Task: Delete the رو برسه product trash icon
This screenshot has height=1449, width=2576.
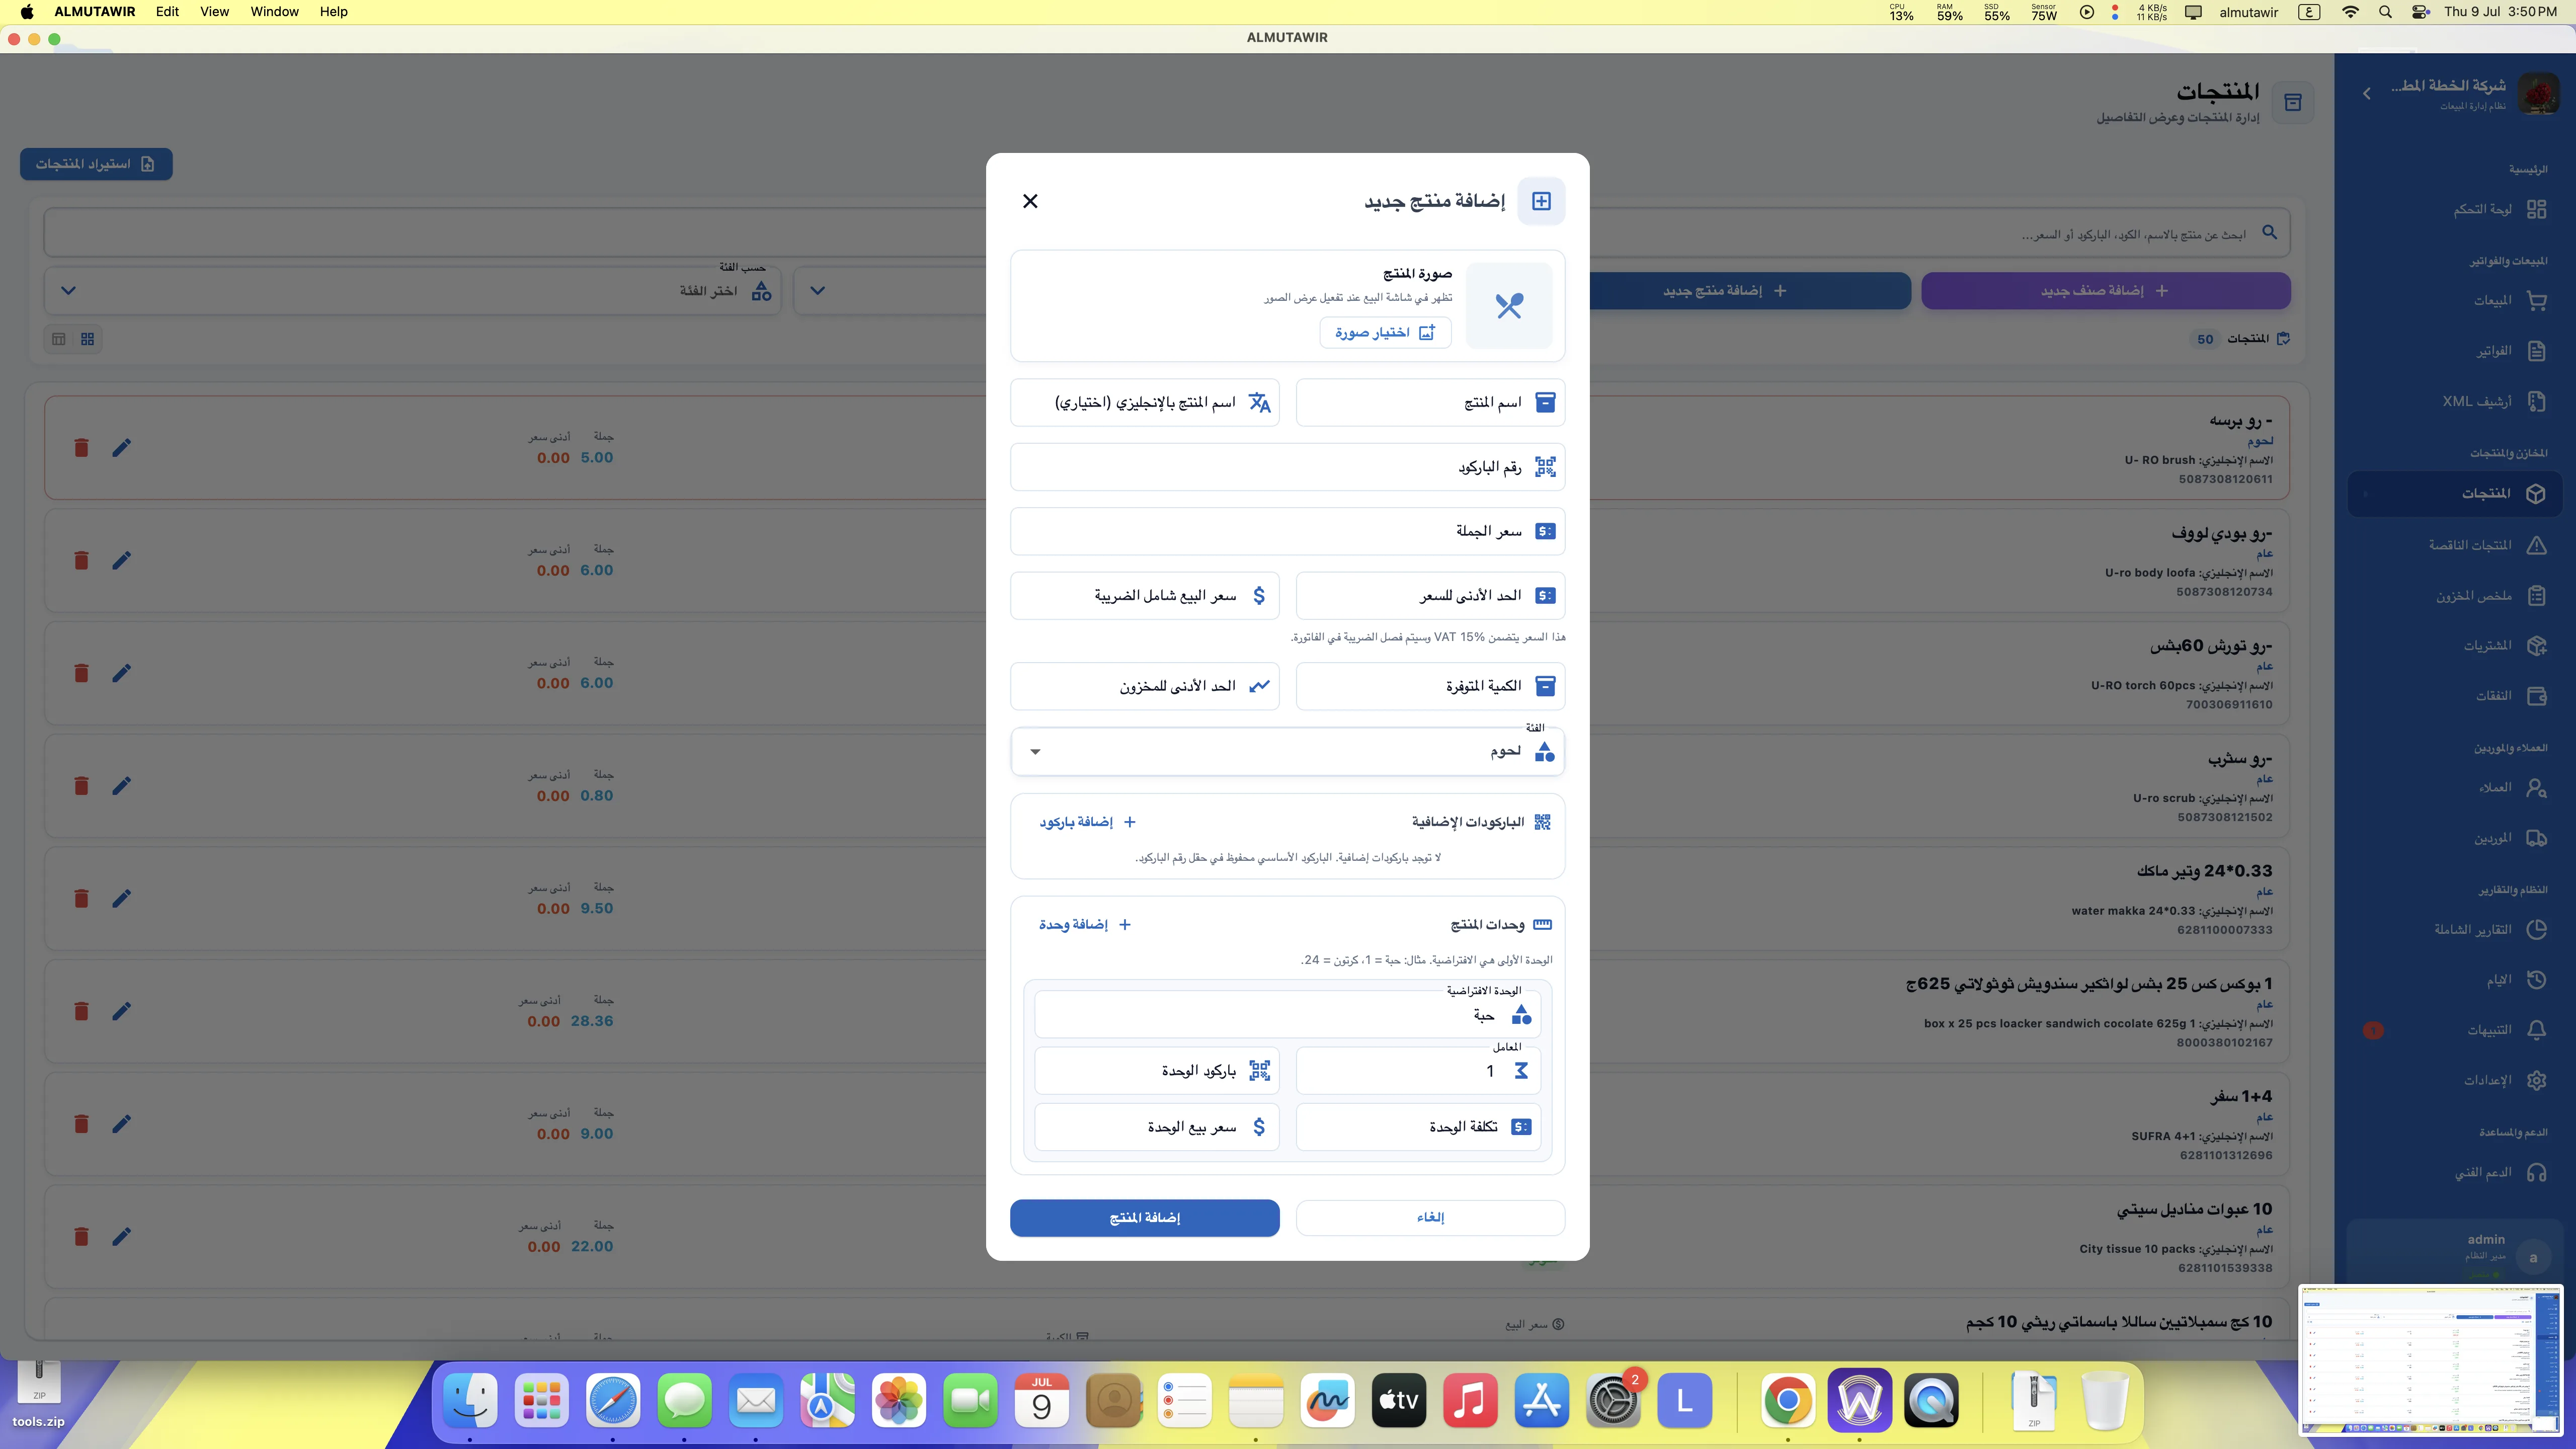Action: click(x=82, y=448)
